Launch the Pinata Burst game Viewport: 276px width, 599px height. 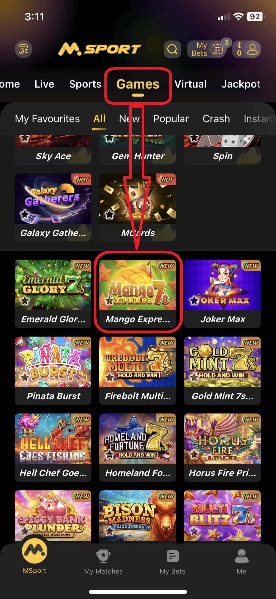tap(53, 370)
